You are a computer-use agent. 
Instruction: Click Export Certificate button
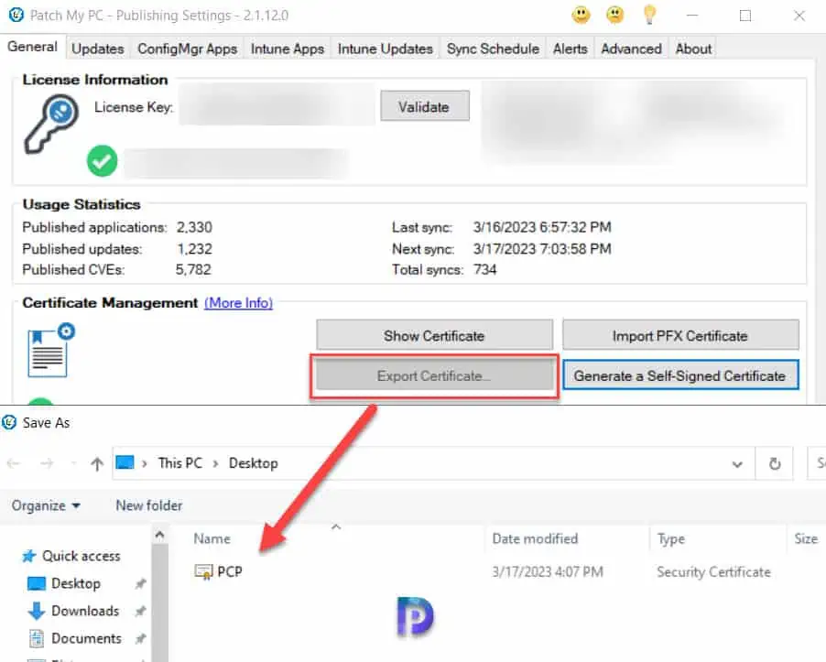click(435, 376)
